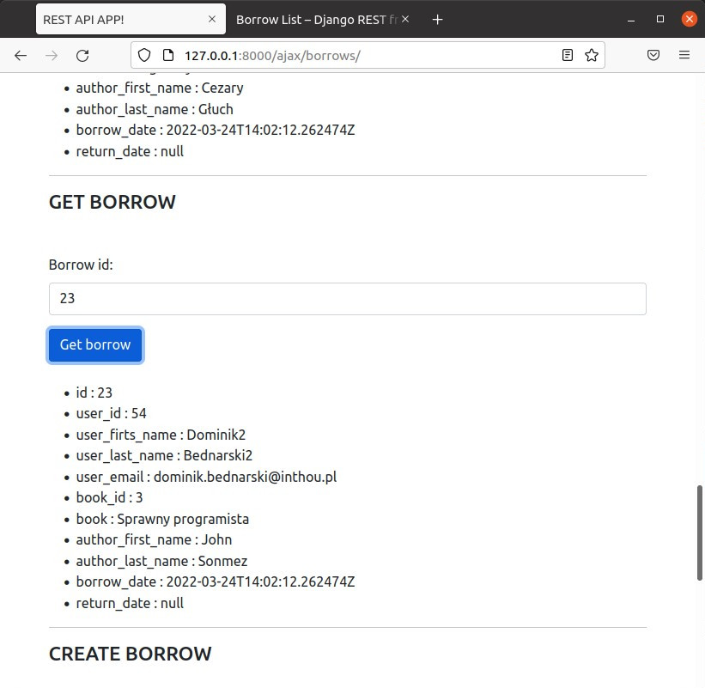Toggle reader view in address bar
The width and height of the screenshot is (705, 688).
[x=568, y=55]
